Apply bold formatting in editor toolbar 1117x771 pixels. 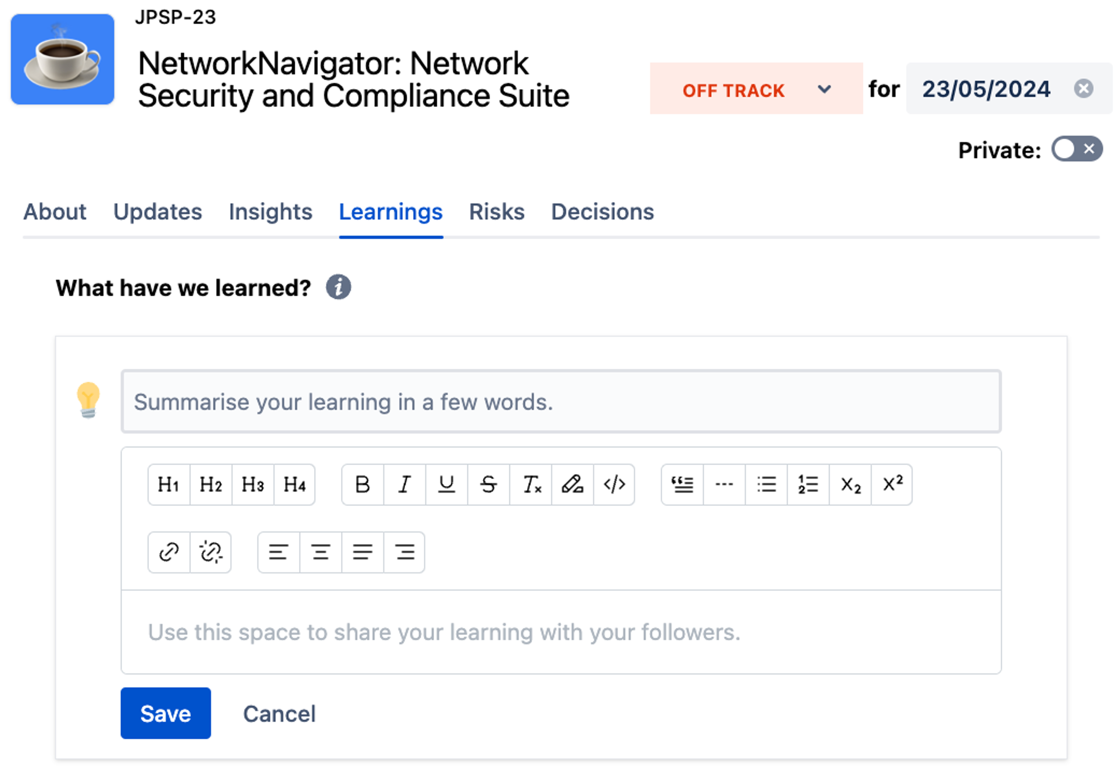pyautogui.click(x=362, y=485)
